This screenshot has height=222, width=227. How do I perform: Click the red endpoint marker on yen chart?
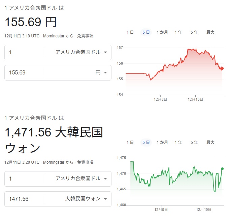[x=222, y=68]
